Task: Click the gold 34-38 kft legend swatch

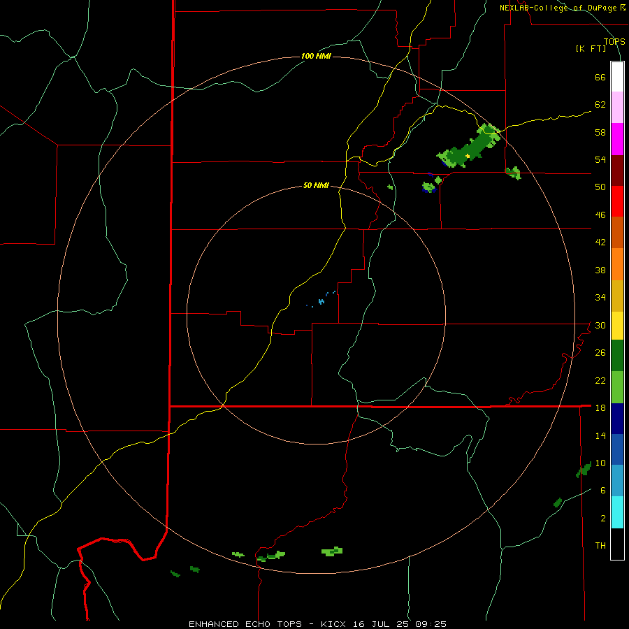Action: click(x=617, y=296)
